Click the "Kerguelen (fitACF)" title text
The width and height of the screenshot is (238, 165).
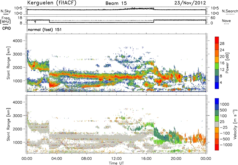click(52, 3)
